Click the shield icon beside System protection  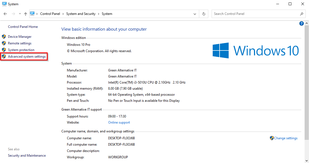point(4,50)
